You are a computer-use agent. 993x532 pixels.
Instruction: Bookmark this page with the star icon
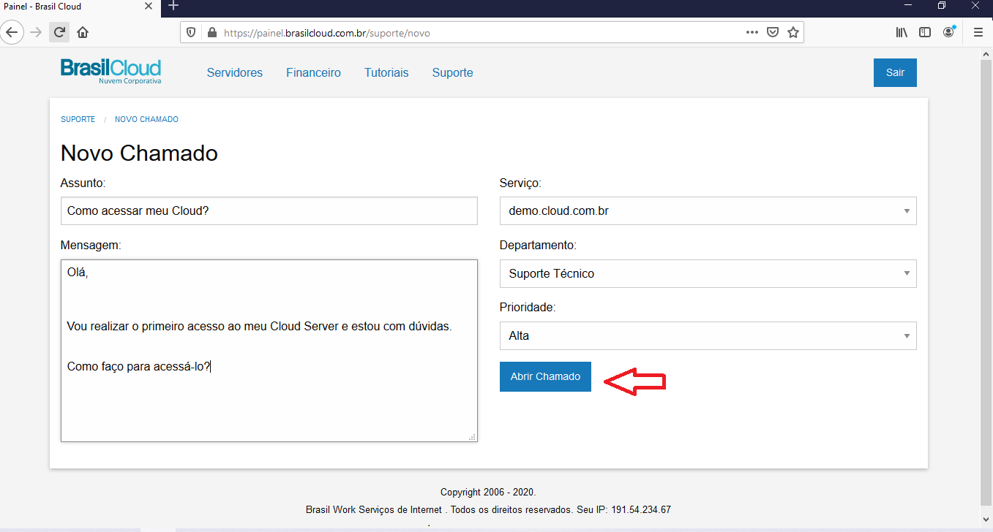pyautogui.click(x=792, y=33)
